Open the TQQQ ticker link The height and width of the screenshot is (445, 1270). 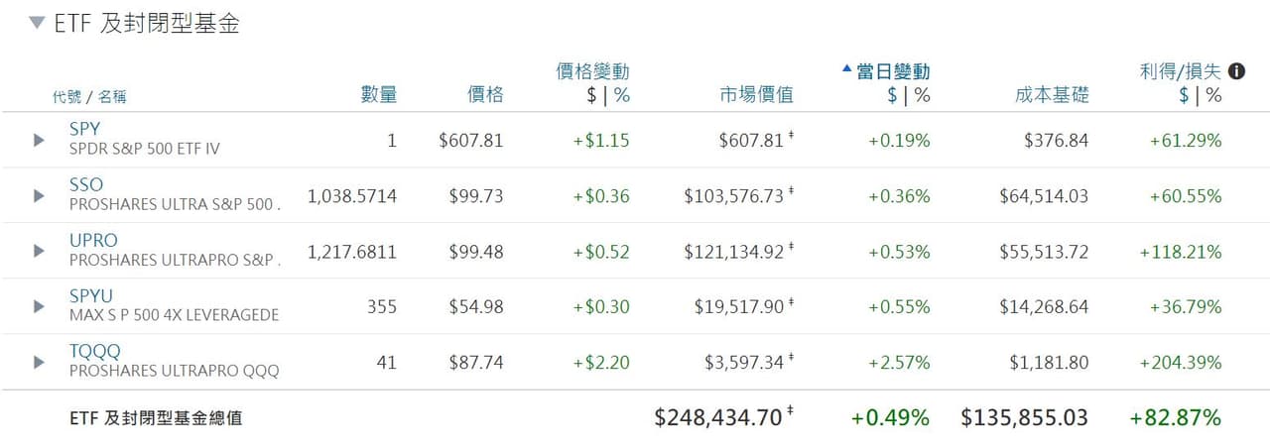click(x=95, y=351)
